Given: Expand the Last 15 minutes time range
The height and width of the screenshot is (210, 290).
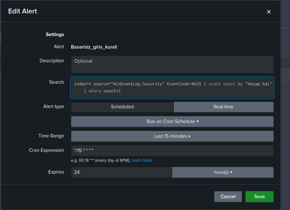Looking at the screenshot, I should 173,136.
